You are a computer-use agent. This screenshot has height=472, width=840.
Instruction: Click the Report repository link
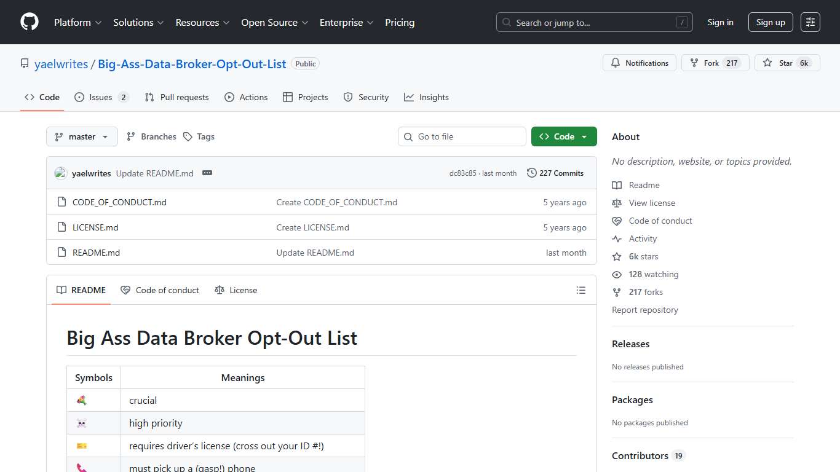tap(645, 310)
